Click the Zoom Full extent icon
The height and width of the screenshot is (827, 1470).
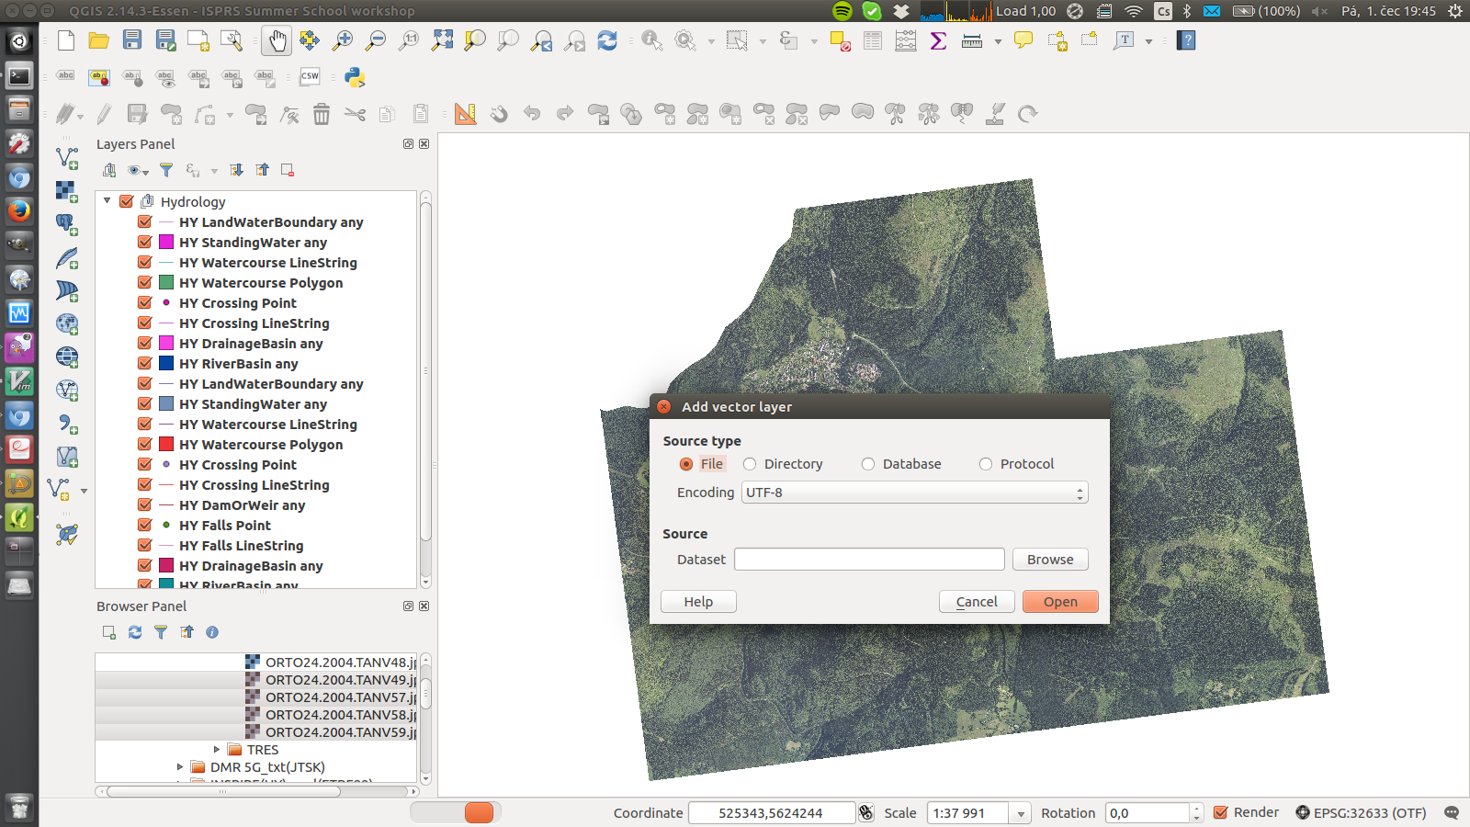442,40
